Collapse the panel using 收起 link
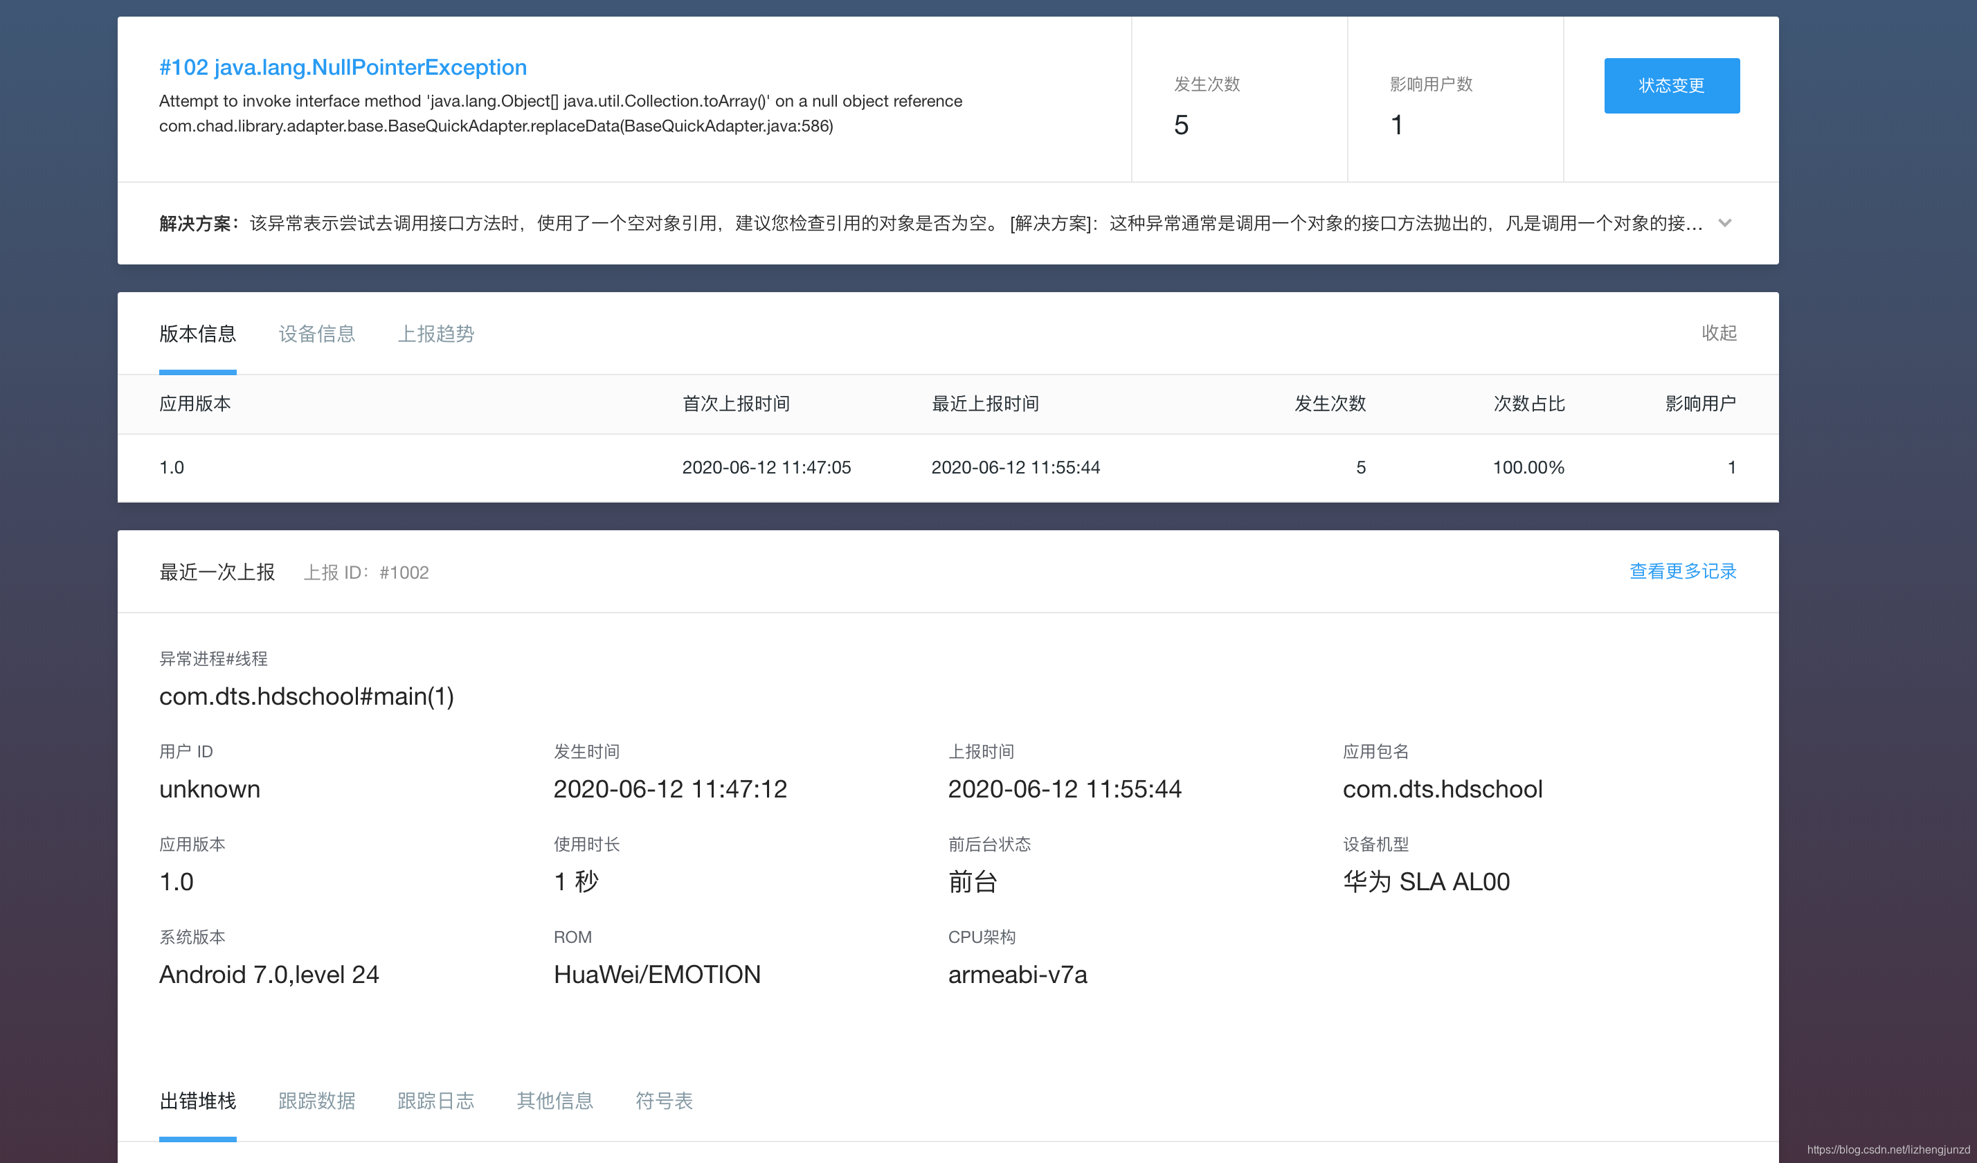 (x=1719, y=334)
